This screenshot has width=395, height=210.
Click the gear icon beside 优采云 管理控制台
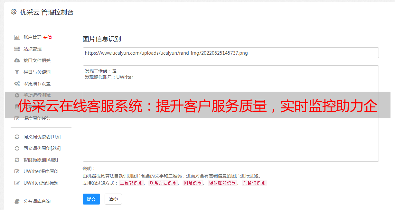click(x=14, y=12)
